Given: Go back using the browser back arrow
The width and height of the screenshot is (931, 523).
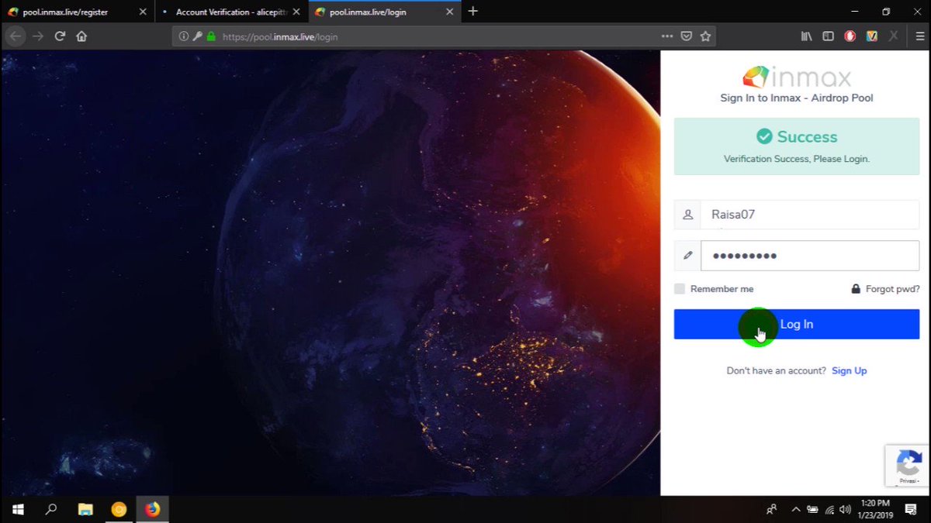Looking at the screenshot, I should [x=16, y=36].
